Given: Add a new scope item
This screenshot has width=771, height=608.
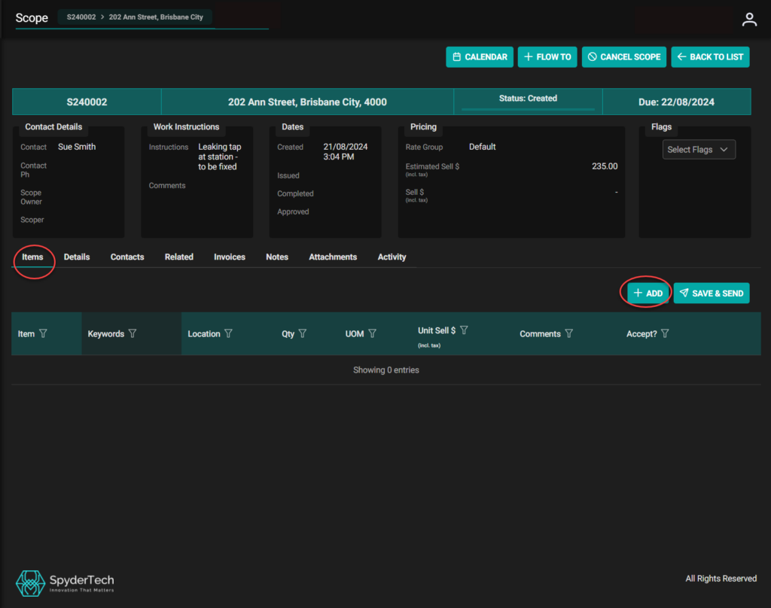Looking at the screenshot, I should click(648, 293).
